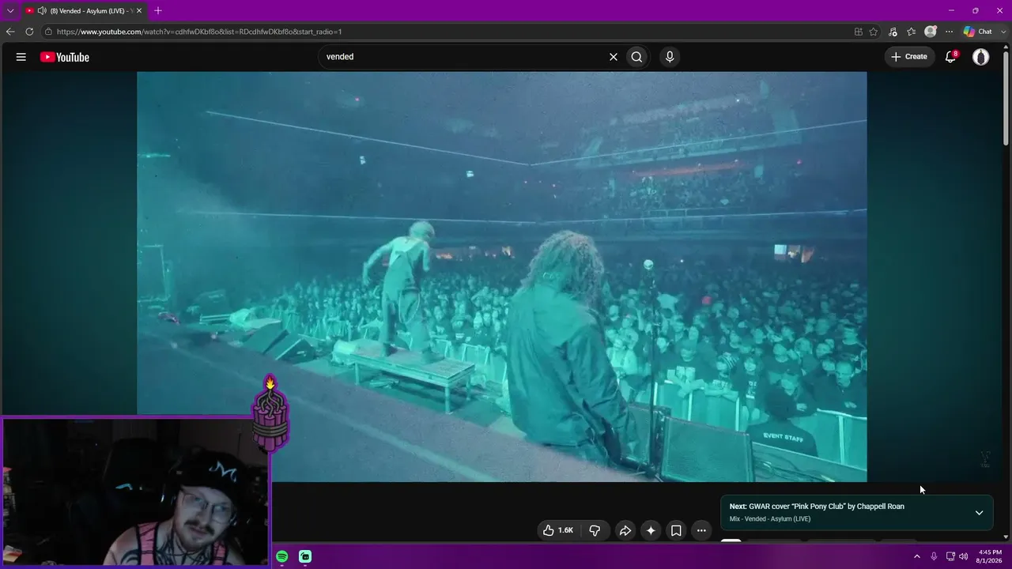Open the Copilot Chat sidebar
This screenshot has width=1012, height=569.
pos(978,32)
